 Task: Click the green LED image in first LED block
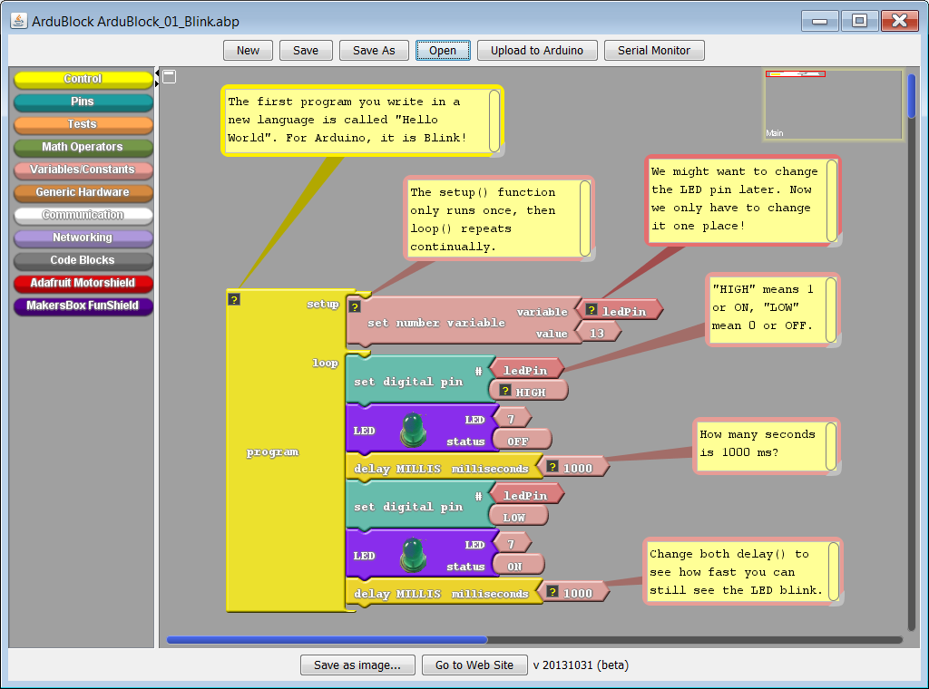tap(414, 430)
